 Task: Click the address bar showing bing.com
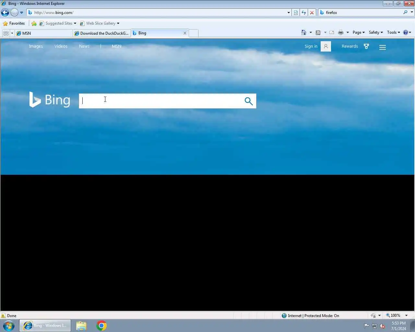tap(157, 13)
